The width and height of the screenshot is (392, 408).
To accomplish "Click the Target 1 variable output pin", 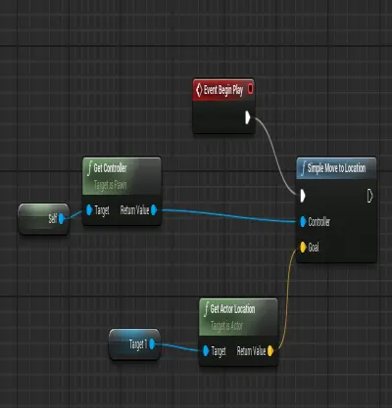I will pos(152,344).
